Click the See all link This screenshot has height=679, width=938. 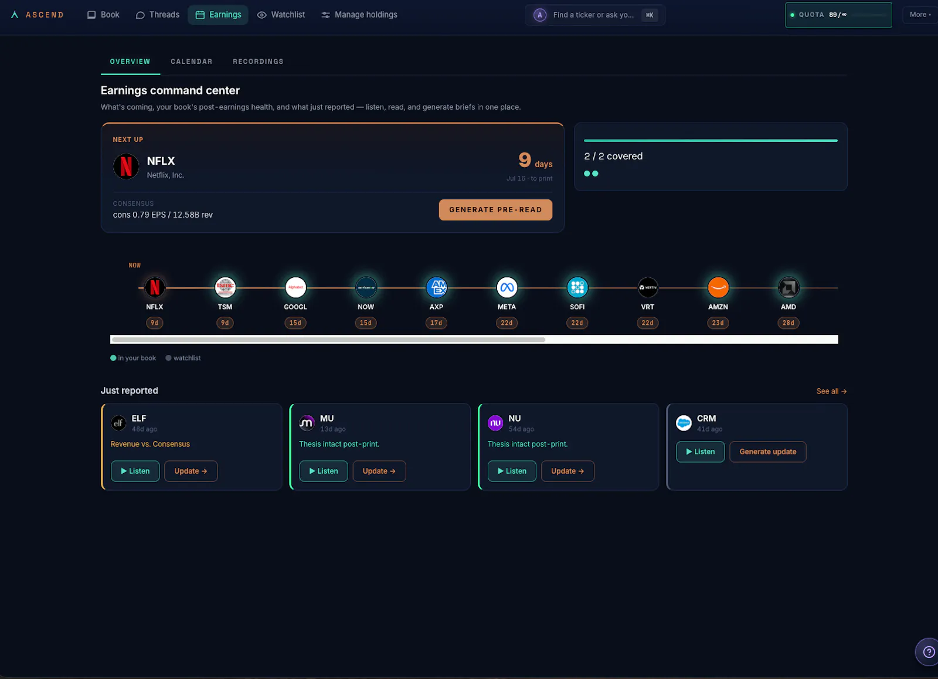pyautogui.click(x=831, y=391)
